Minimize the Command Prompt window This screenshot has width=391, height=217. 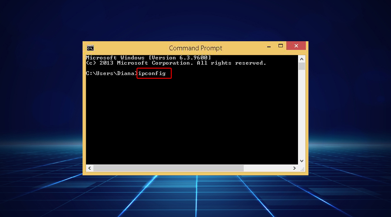[x=269, y=46]
